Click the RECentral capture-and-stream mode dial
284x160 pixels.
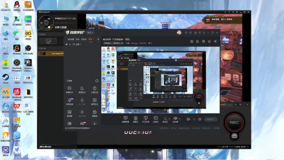point(46,23)
